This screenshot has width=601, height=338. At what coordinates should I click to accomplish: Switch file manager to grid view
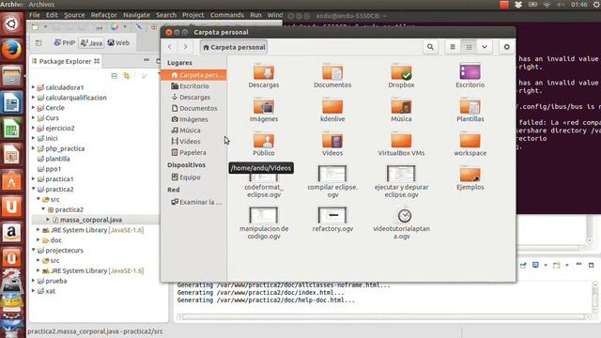tap(469, 47)
